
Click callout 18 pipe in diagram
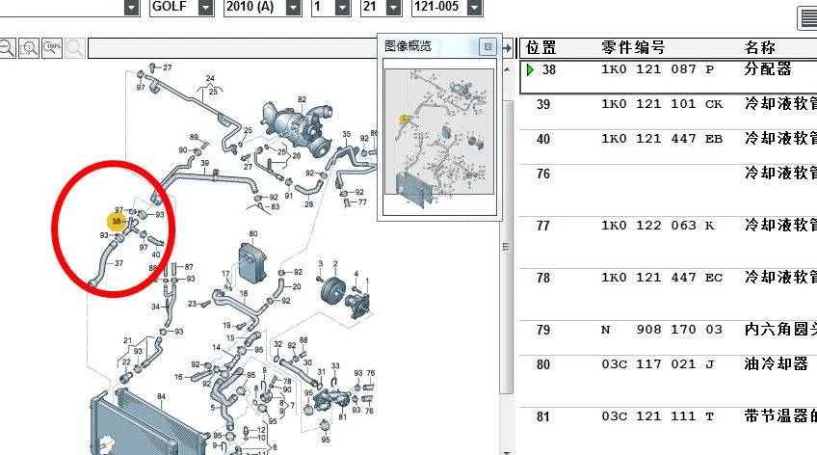pyautogui.click(x=244, y=294)
